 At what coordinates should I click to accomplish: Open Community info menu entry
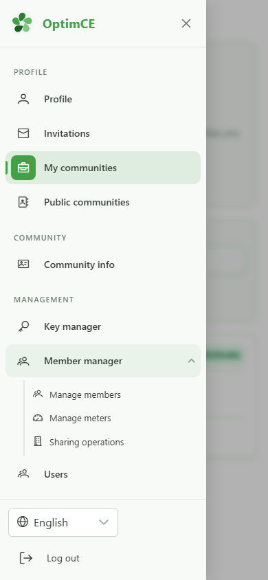point(103,265)
